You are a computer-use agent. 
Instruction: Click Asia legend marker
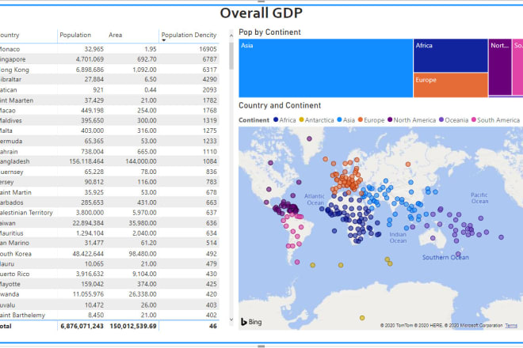coord(339,119)
